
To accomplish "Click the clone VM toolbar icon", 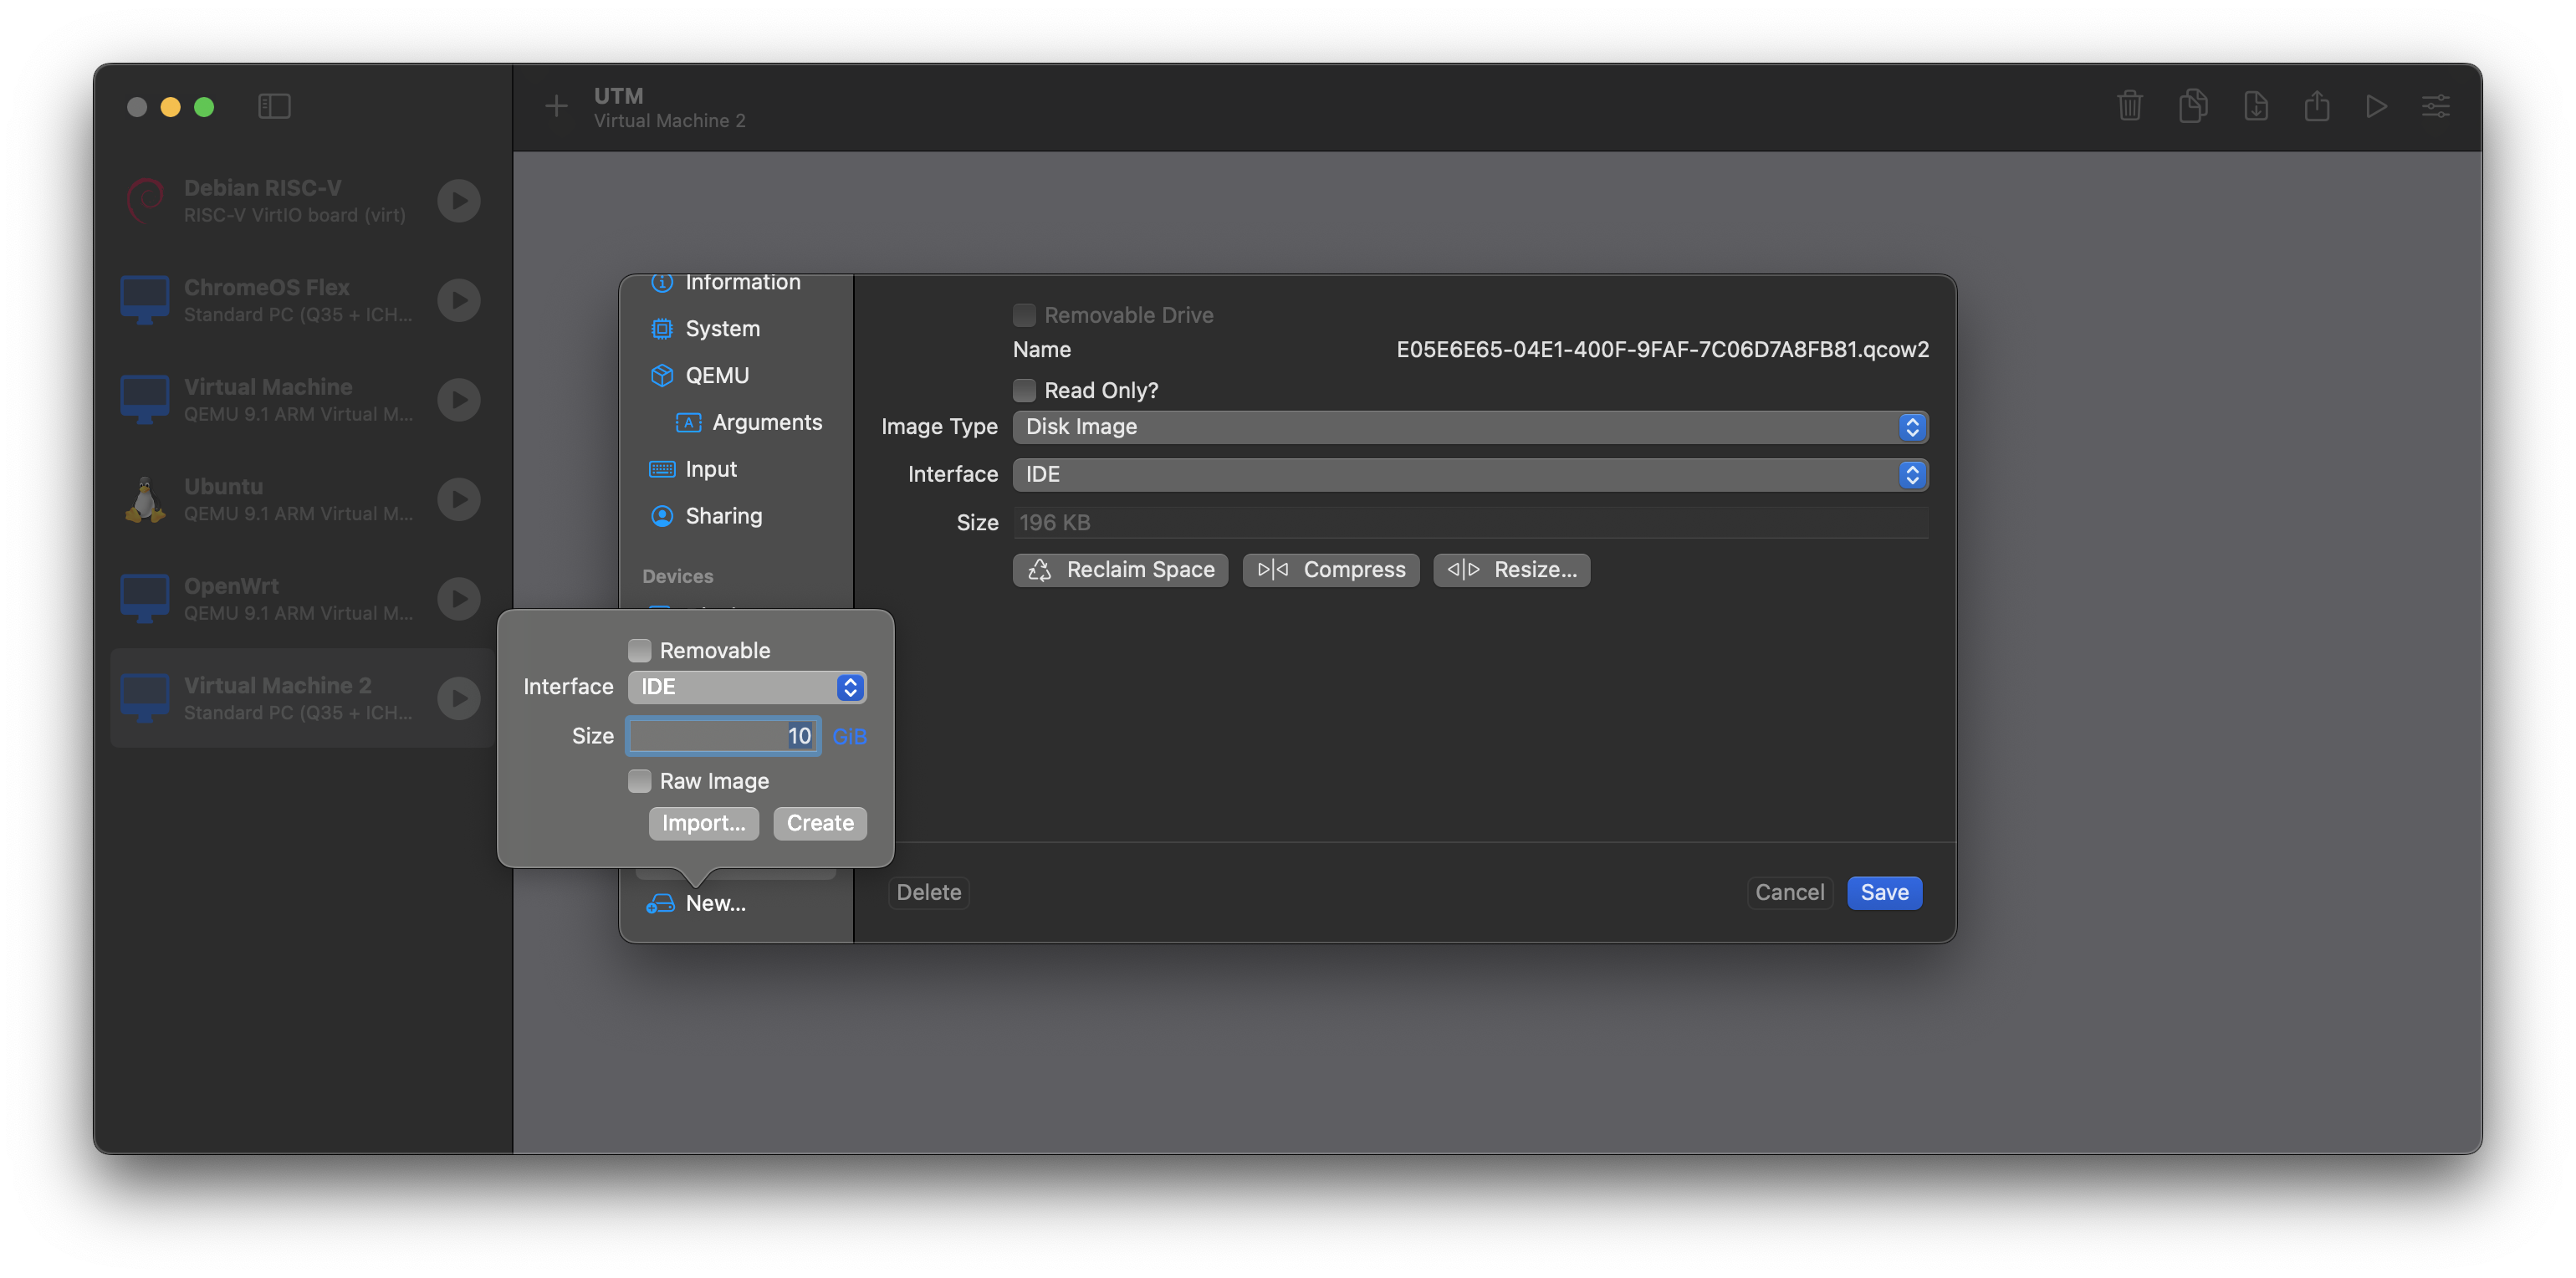I will pyautogui.click(x=2192, y=106).
